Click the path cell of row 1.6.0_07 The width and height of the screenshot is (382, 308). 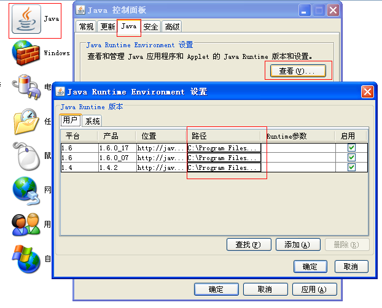(224, 158)
